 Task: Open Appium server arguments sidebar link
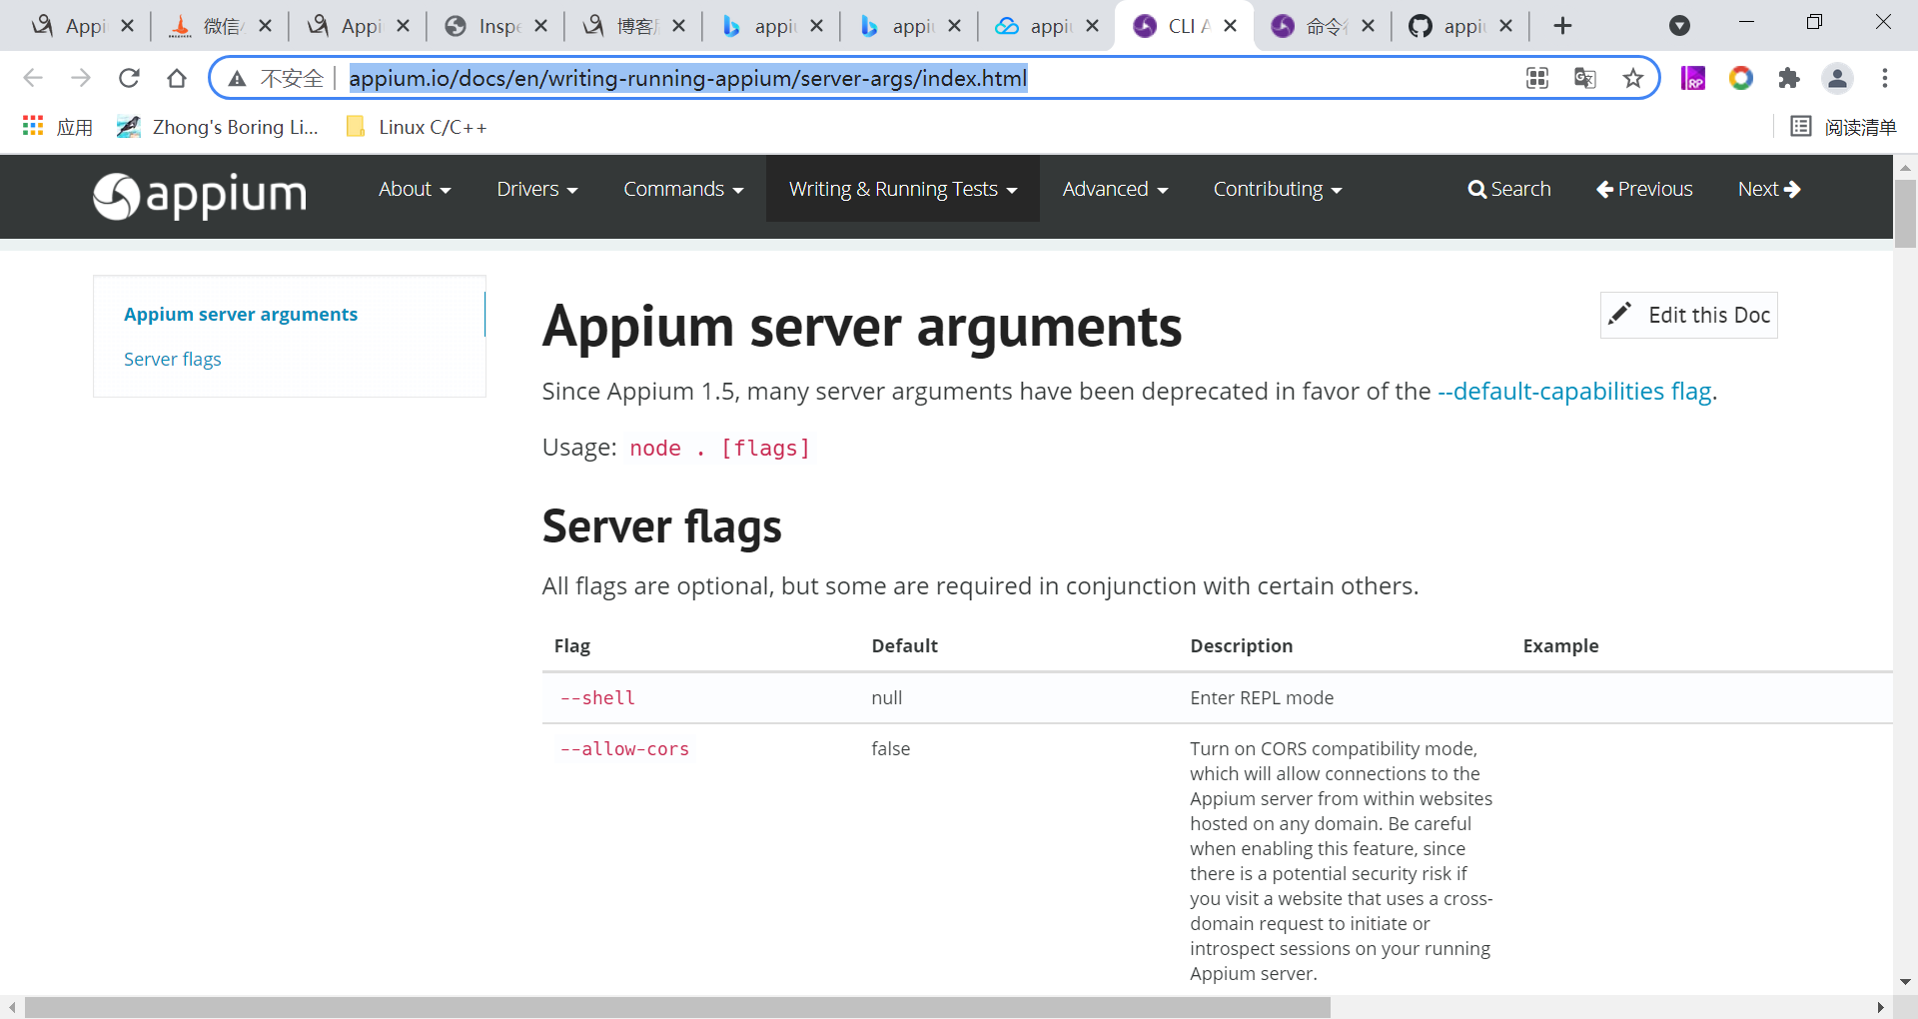click(x=241, y=315)
